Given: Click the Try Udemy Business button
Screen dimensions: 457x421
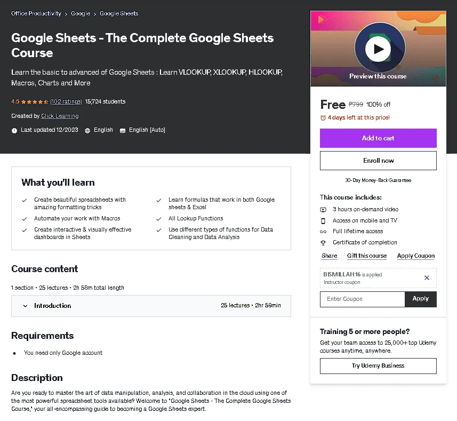Looking at the screenshot, I should click(x=378, y=366).
